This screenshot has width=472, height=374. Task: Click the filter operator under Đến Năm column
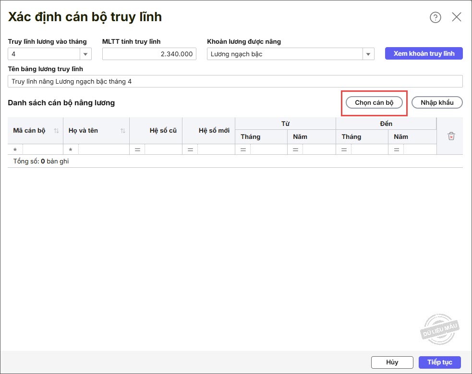pyautogui.click(x=397, y=150)
